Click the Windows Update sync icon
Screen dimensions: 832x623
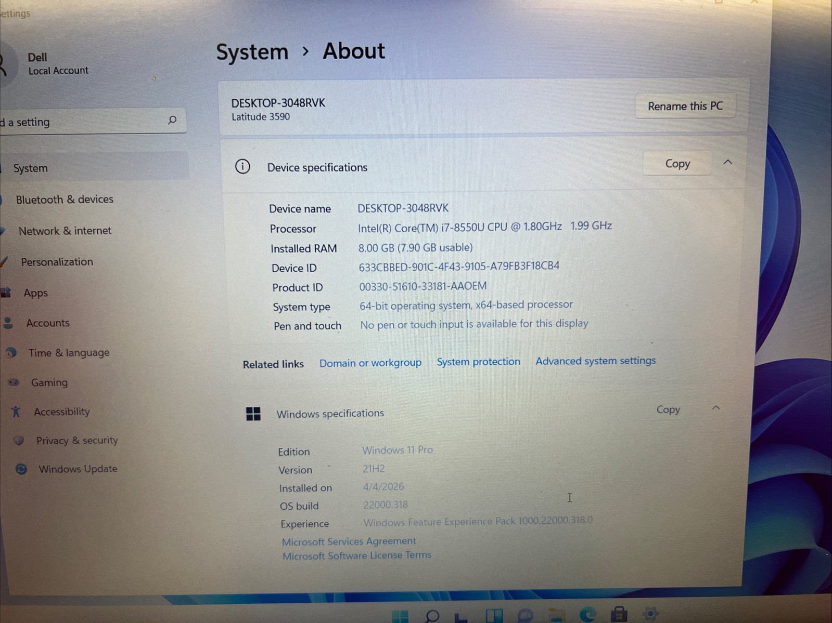pyautogui.click(x=21, y=469)
